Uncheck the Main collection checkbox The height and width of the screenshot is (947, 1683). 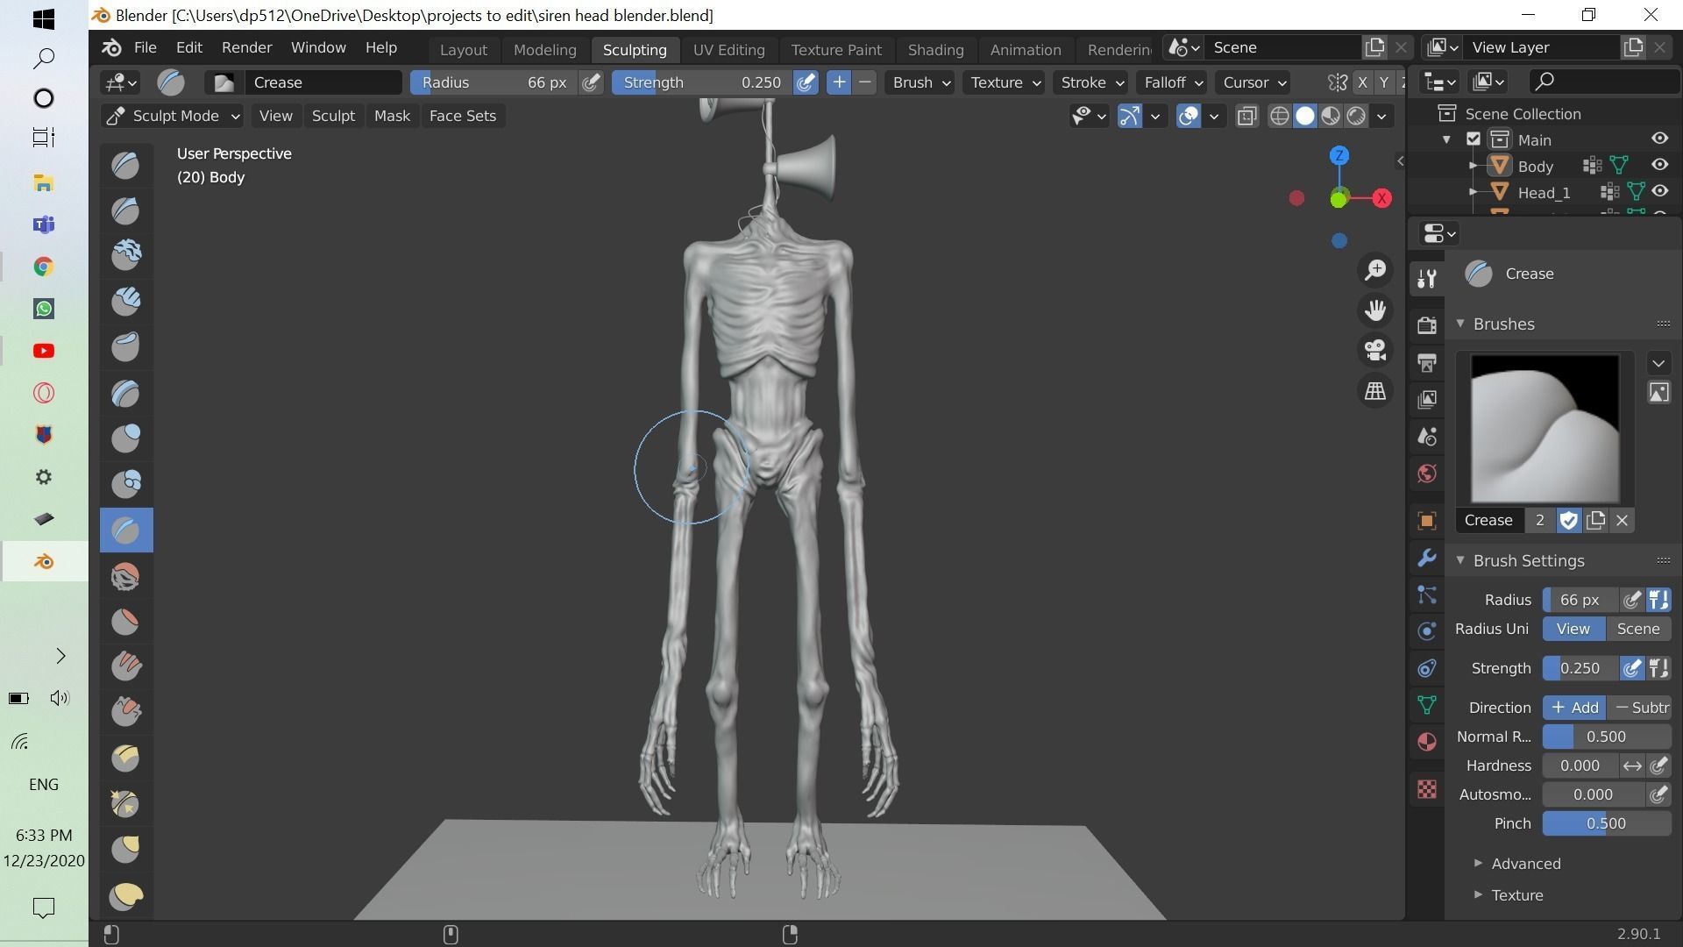[1474, 139]
